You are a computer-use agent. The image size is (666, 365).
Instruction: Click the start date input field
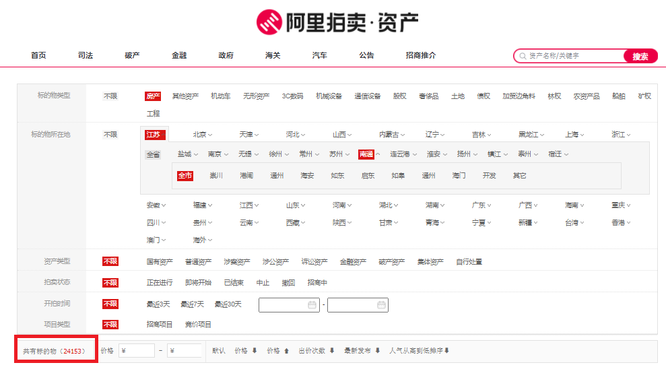click(x=290, y=304)
